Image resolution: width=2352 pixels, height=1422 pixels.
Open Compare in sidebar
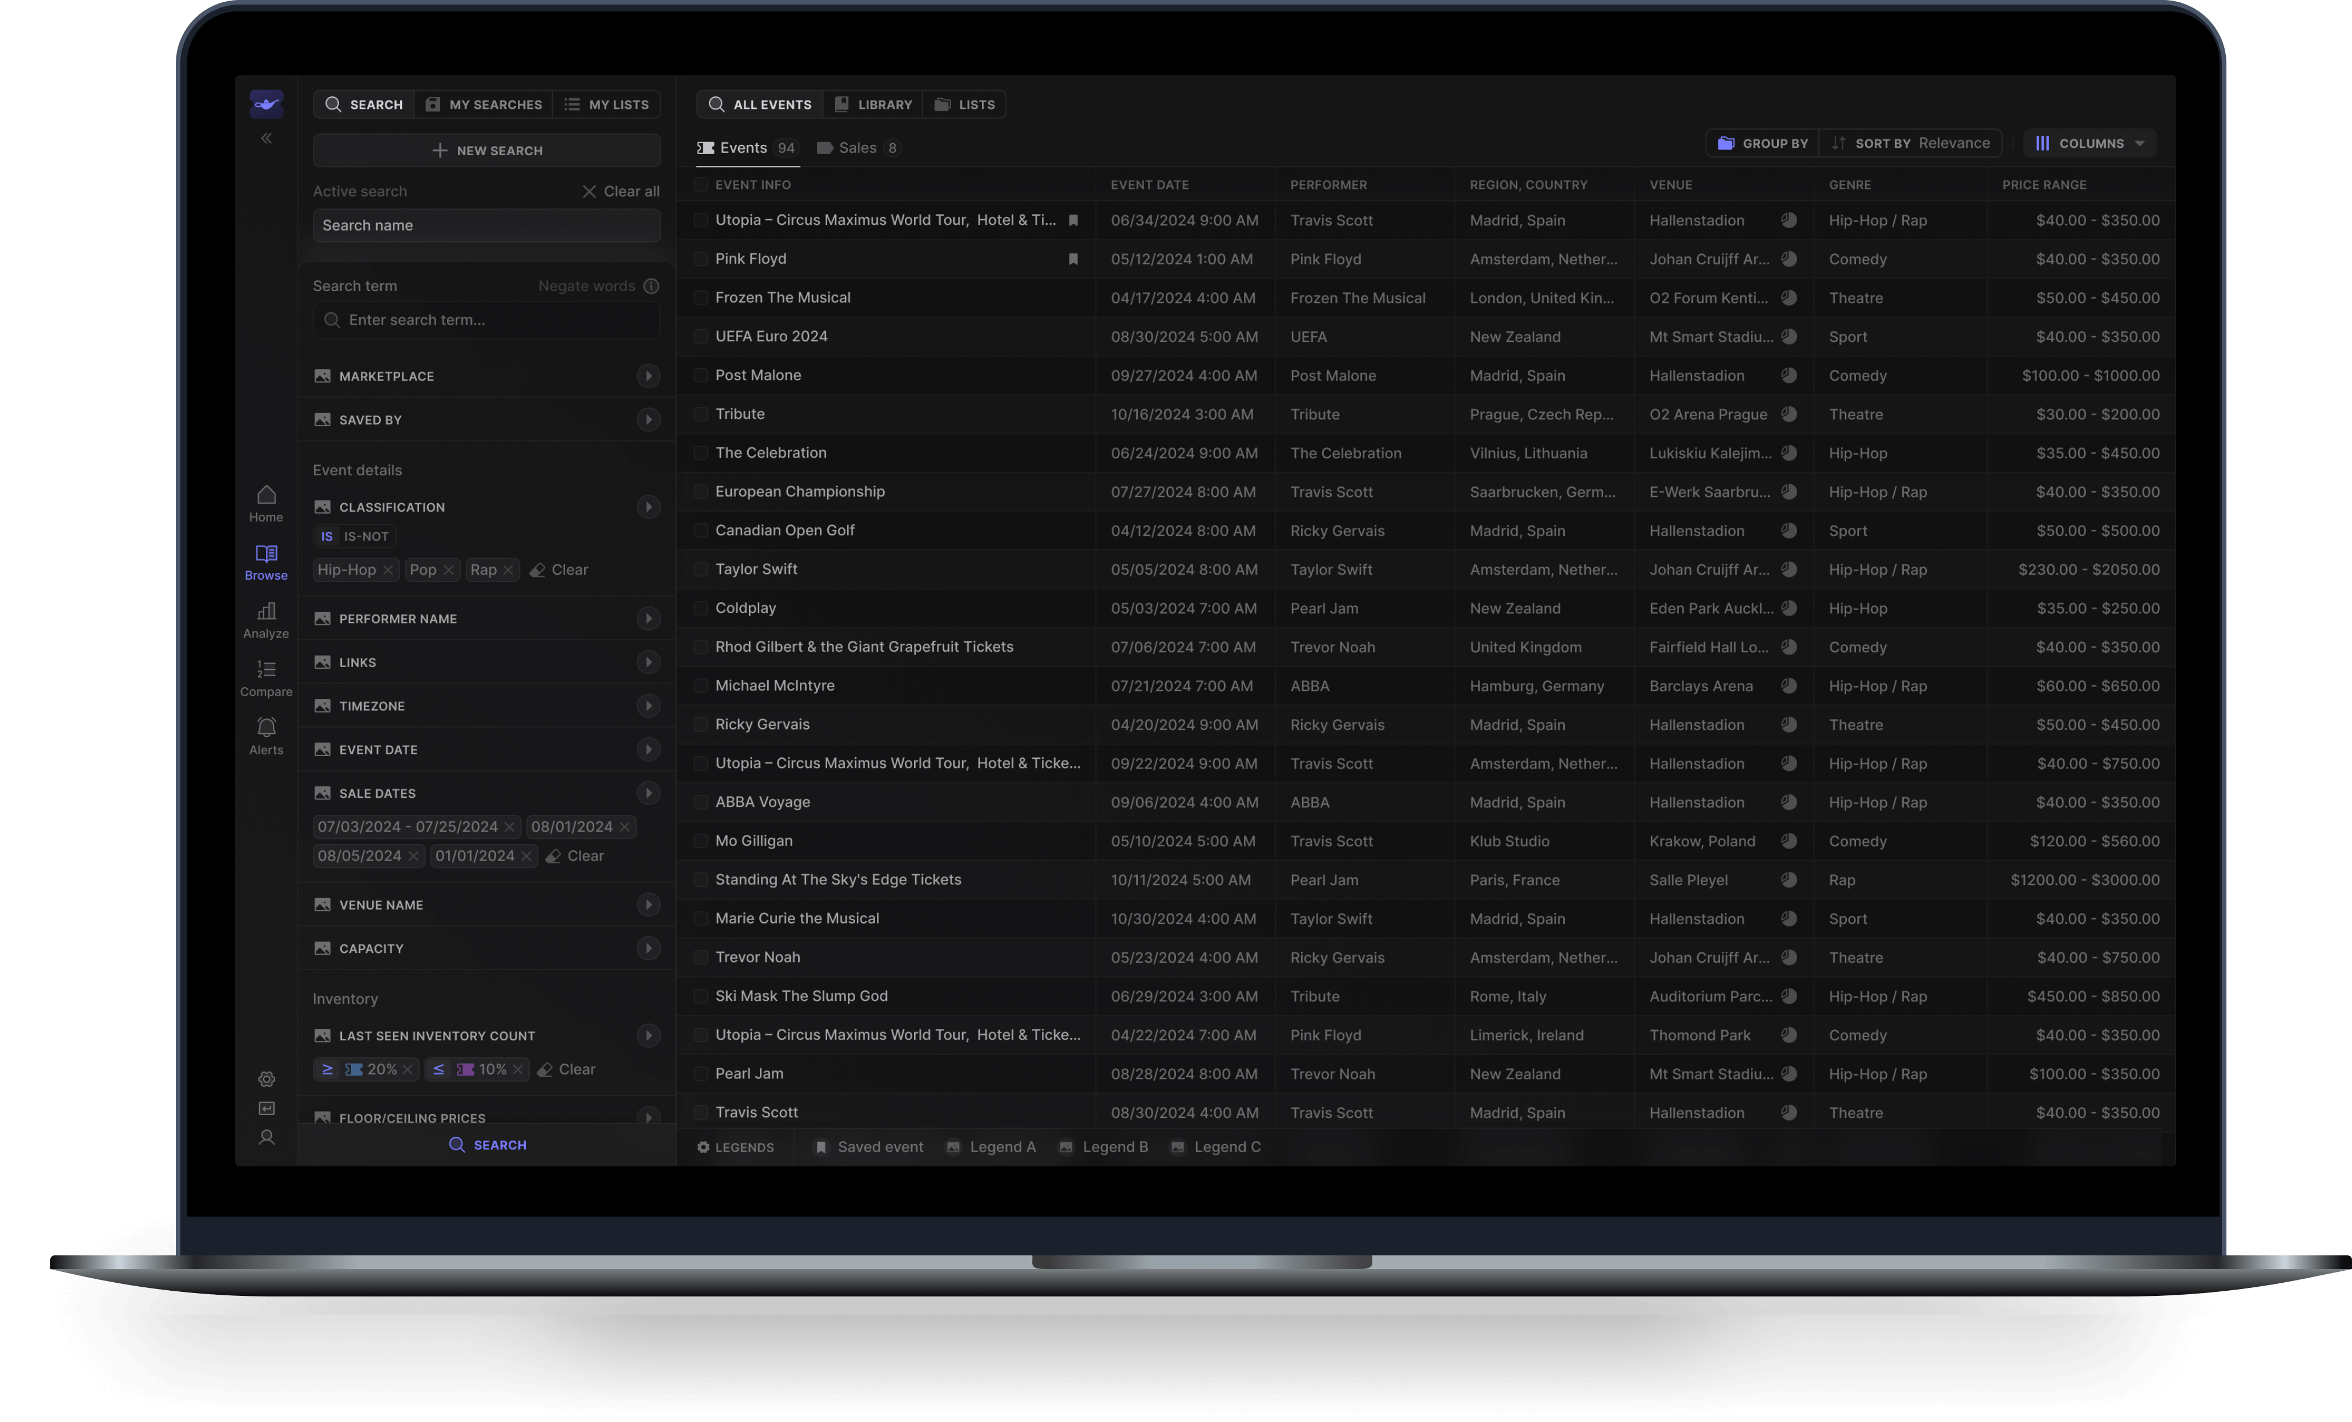(x=267, y=678)
